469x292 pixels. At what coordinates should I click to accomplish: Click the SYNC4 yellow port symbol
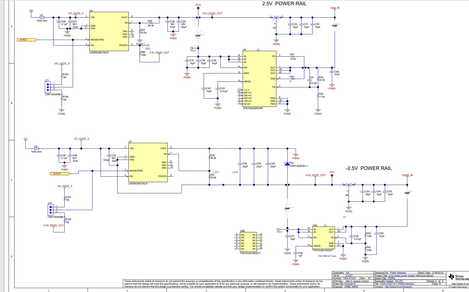(27, 40)
